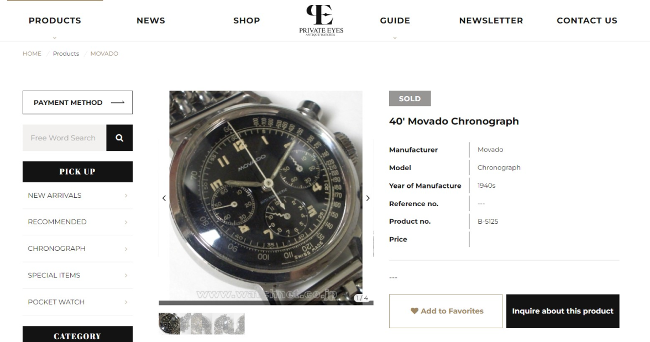
Task: Click the Home breadcrumb link
Action: 32,54
